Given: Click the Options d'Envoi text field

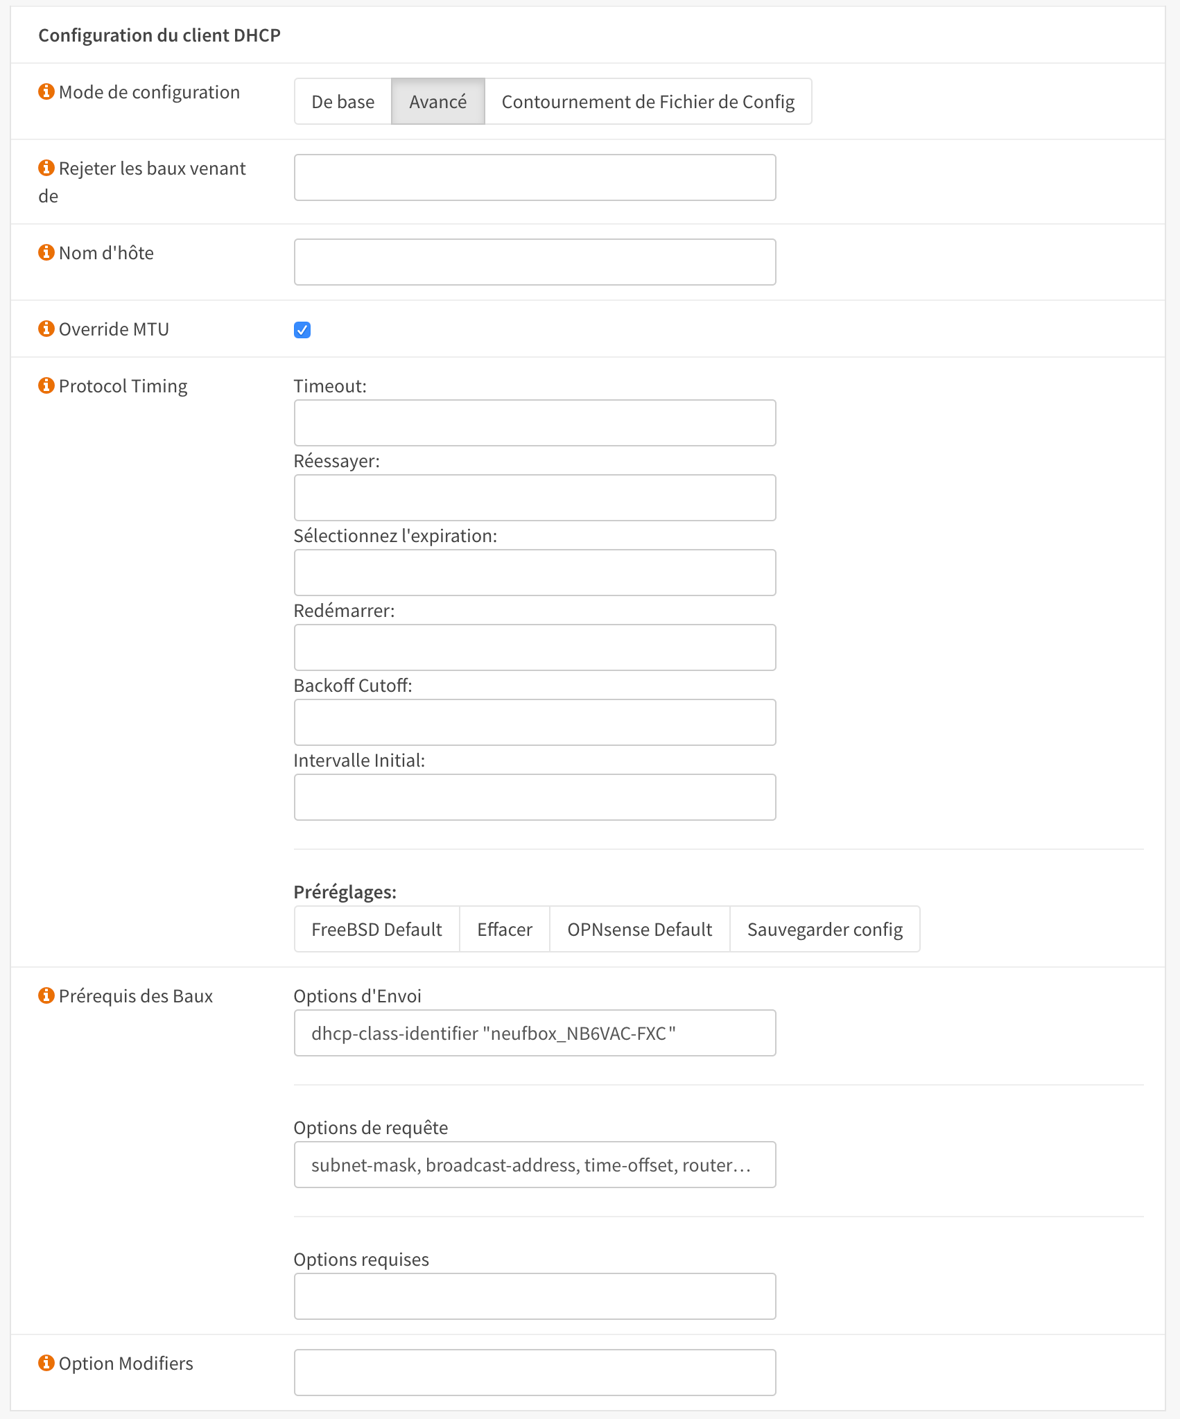Looking at the screenshot, I should pyautogui.click(x=535, y=1033).
